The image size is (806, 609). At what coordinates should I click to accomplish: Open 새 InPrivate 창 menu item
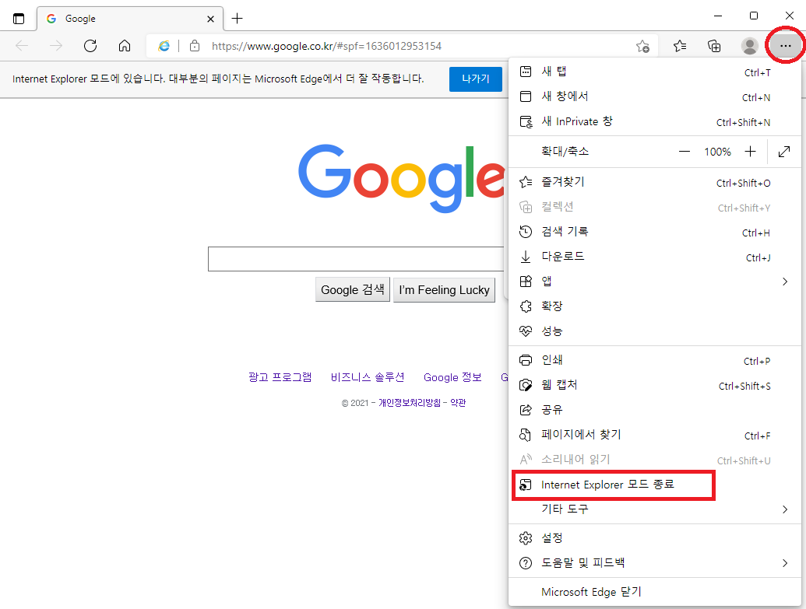click(x=654, y=121)
